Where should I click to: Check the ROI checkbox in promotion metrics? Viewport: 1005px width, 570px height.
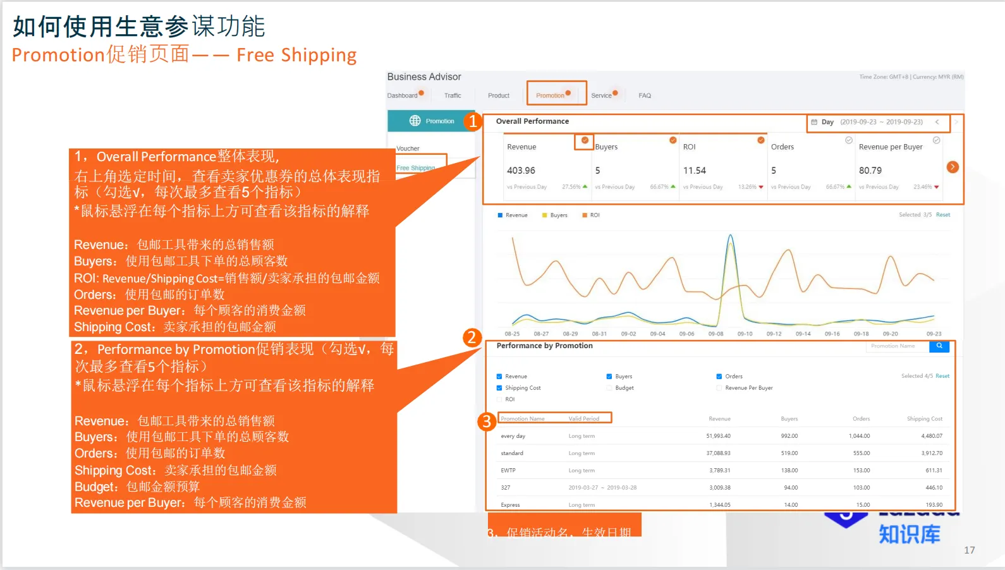coord(499,399)
